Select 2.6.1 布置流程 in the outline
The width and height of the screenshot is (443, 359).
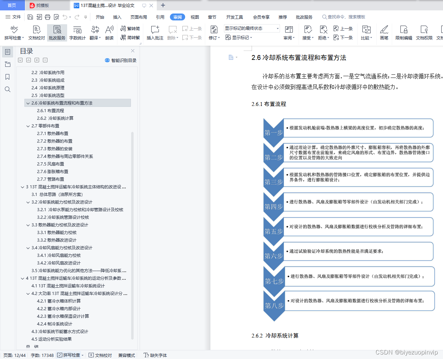[x=51, y=111]
